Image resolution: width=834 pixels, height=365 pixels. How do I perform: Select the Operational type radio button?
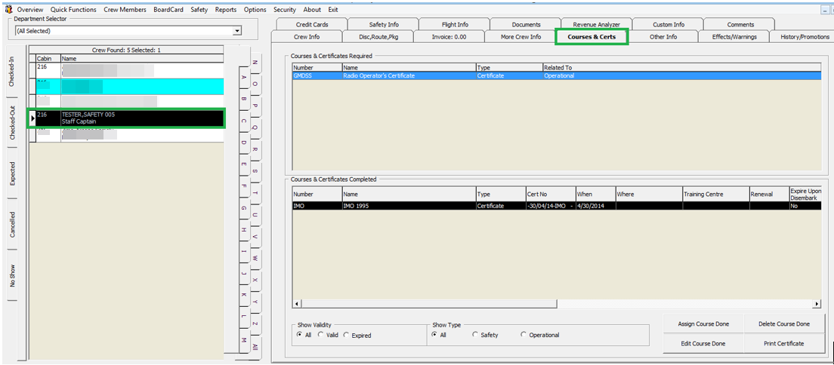(524, 336)
